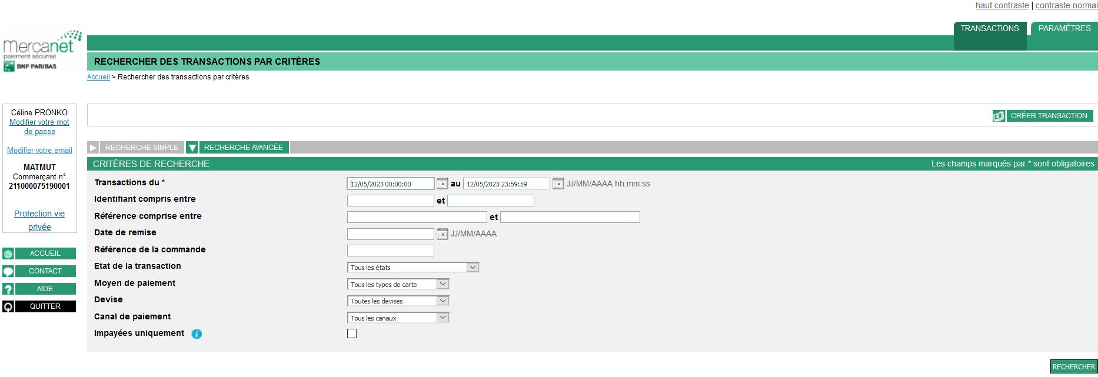The height and width of the screenshot is (377, 1098).
Task: Open the haut contraste link
Action: pos(1002,5)
